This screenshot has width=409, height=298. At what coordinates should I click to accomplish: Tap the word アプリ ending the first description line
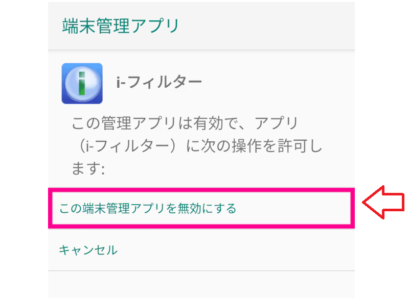click(277, 123)
